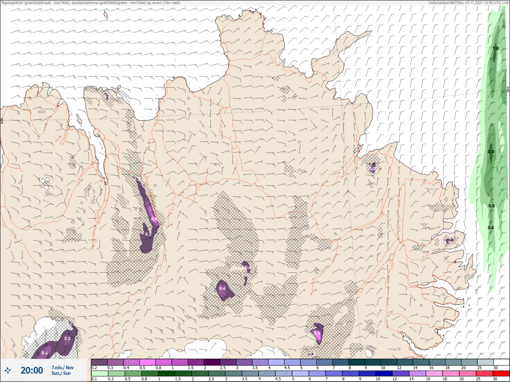Select palest green rain swatch starting at 0.1

(99, 374)
